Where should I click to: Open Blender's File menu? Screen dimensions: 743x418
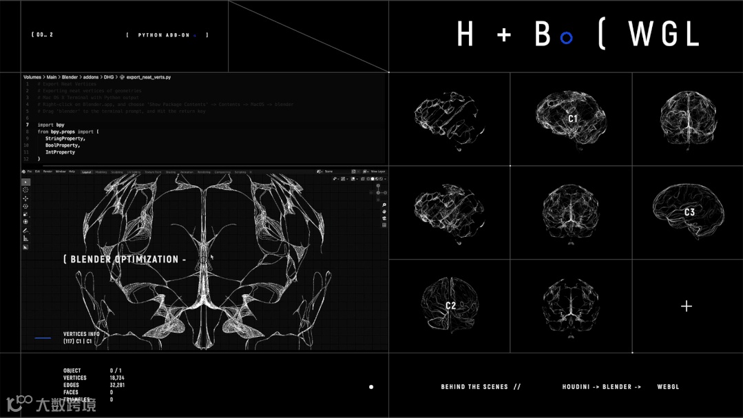pos(30,171)
